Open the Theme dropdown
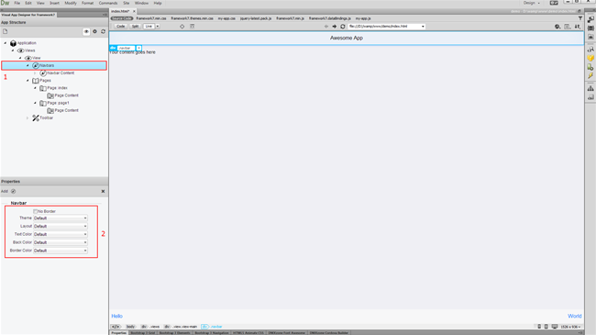This screenshot has height=335, width=596. click(x=61, y=218)
